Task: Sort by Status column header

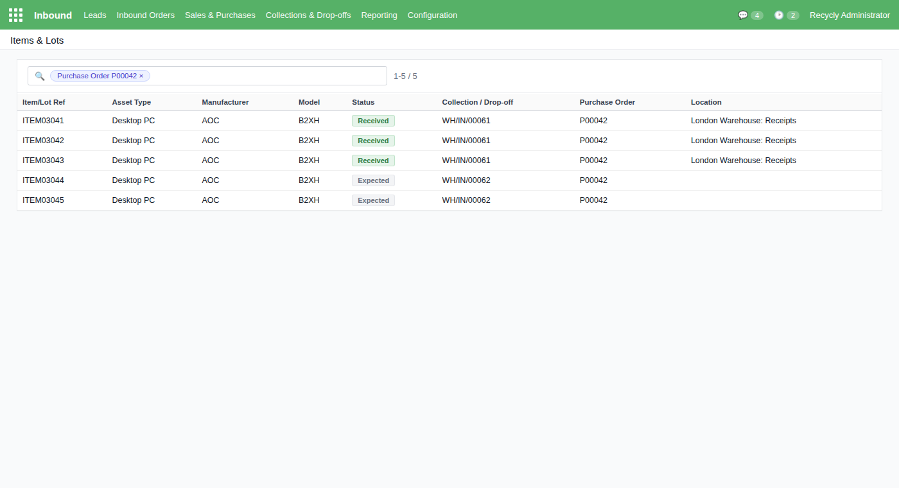Action: pyautogui.click(x=363, y=102)
